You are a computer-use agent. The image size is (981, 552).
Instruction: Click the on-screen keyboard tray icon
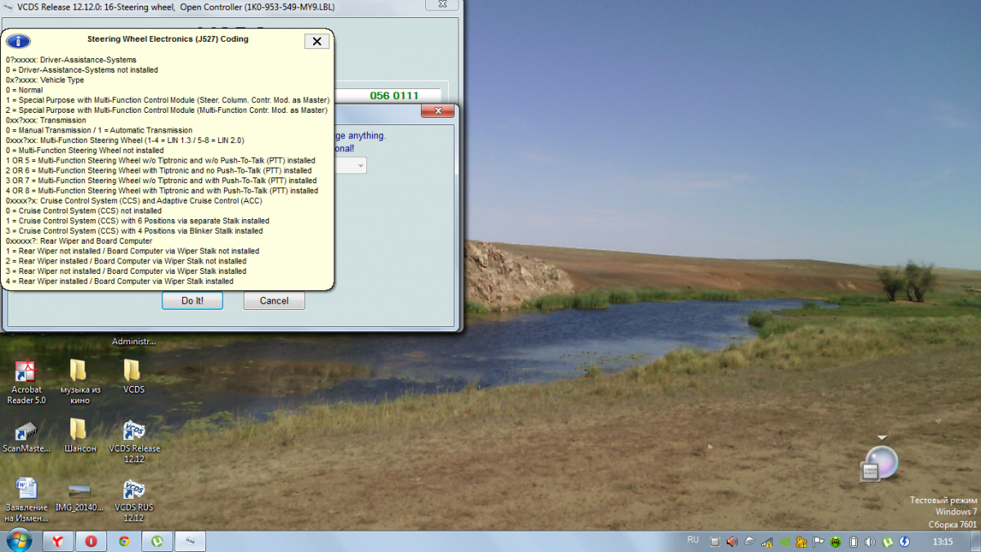point(715,541)
